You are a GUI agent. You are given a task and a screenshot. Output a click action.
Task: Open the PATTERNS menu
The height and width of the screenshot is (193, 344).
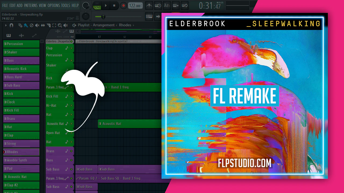tap(31, 5)
